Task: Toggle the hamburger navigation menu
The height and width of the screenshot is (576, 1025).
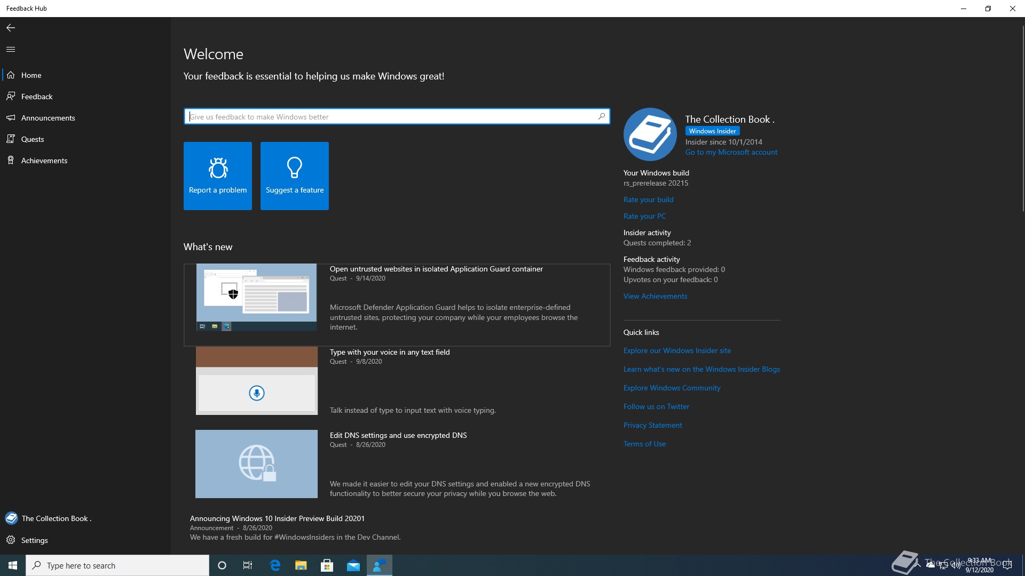Action: point(11,49)
